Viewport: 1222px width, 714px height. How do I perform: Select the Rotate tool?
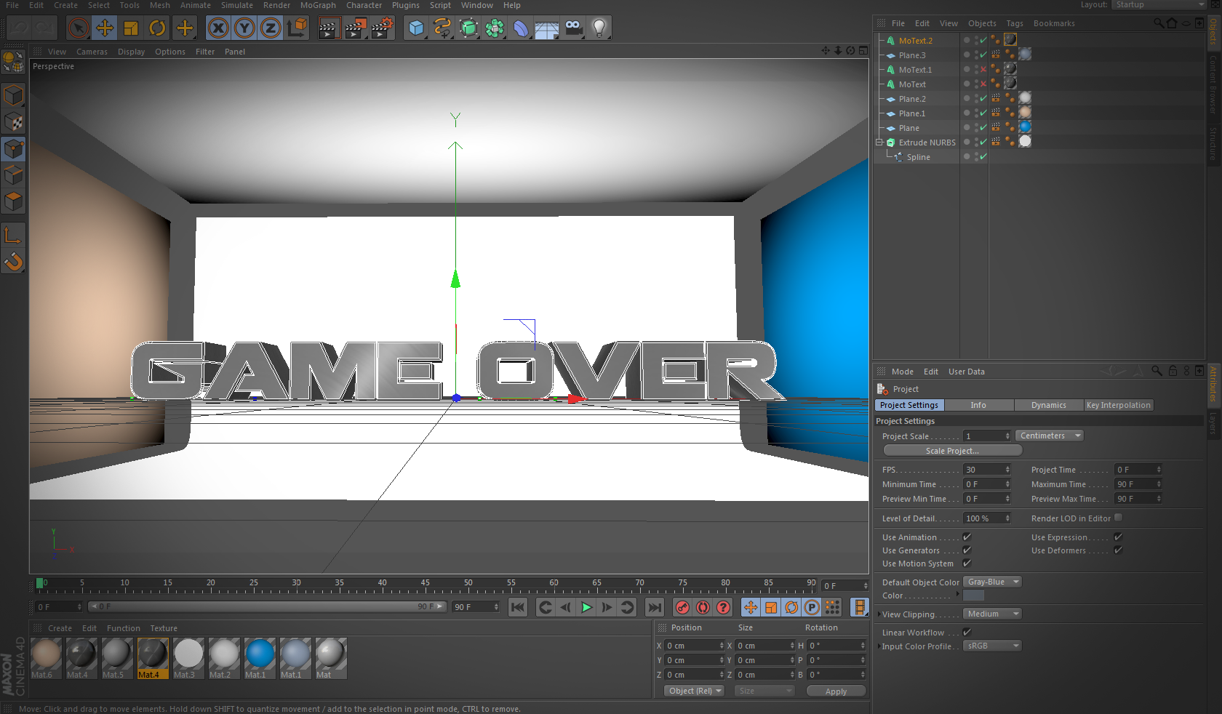click(x=157, y=28)
